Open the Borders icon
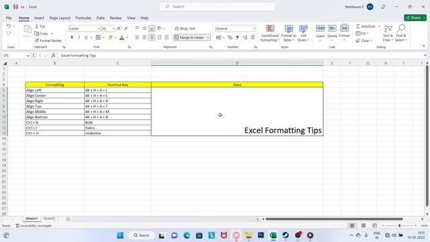The height and width of the screenshot is (242, 430). point(98,38)
